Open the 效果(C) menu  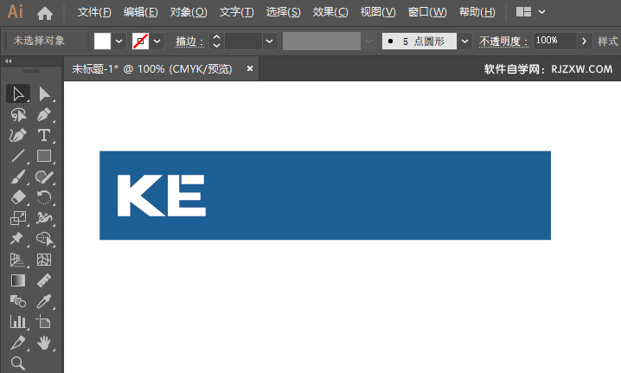[330, 12]
